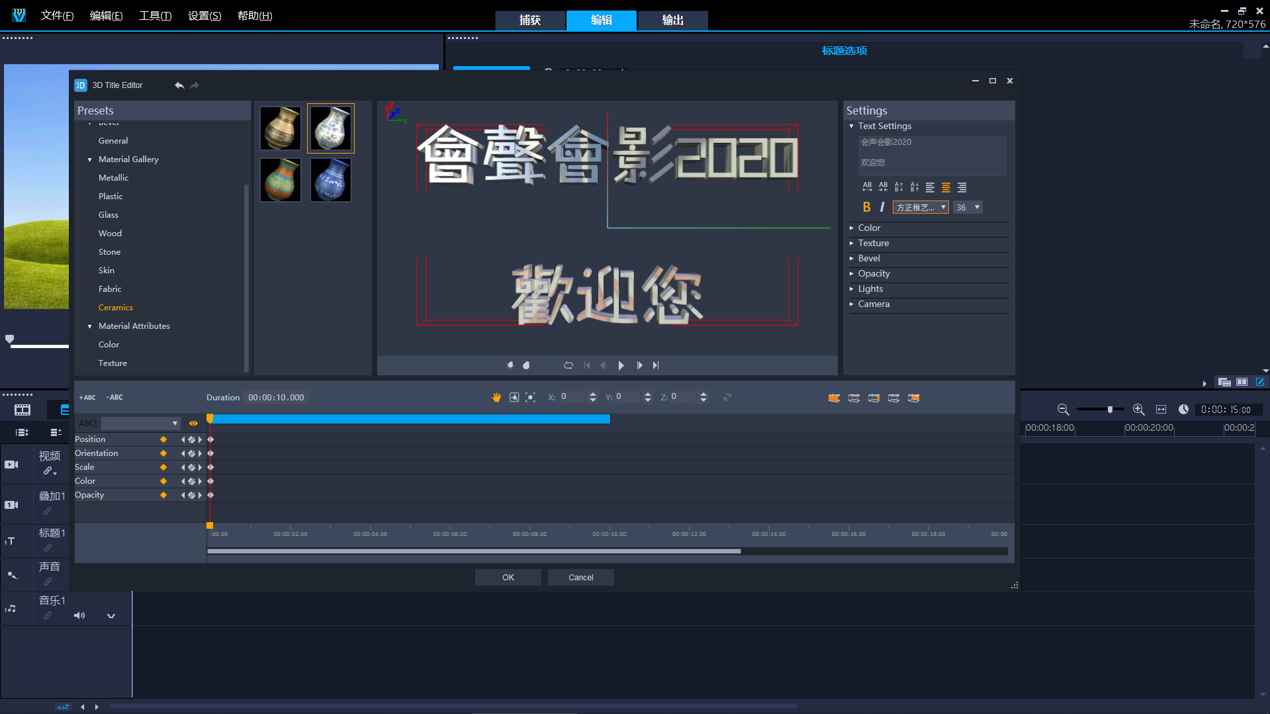1270x714 pixels.
Task: Toggle the Scale keyframe diamond
Action: point(163,467)
